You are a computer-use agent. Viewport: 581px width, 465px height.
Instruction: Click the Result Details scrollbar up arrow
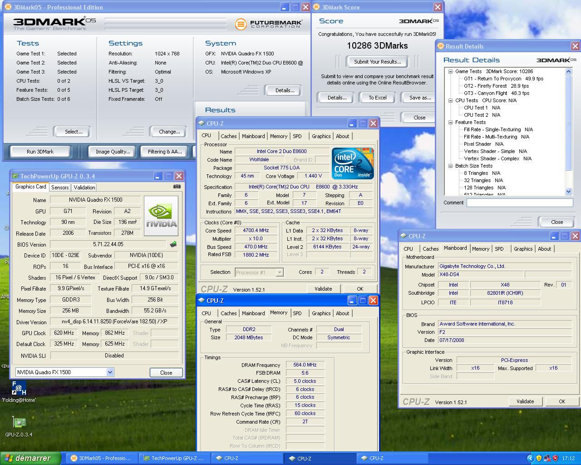coord(569,71)
